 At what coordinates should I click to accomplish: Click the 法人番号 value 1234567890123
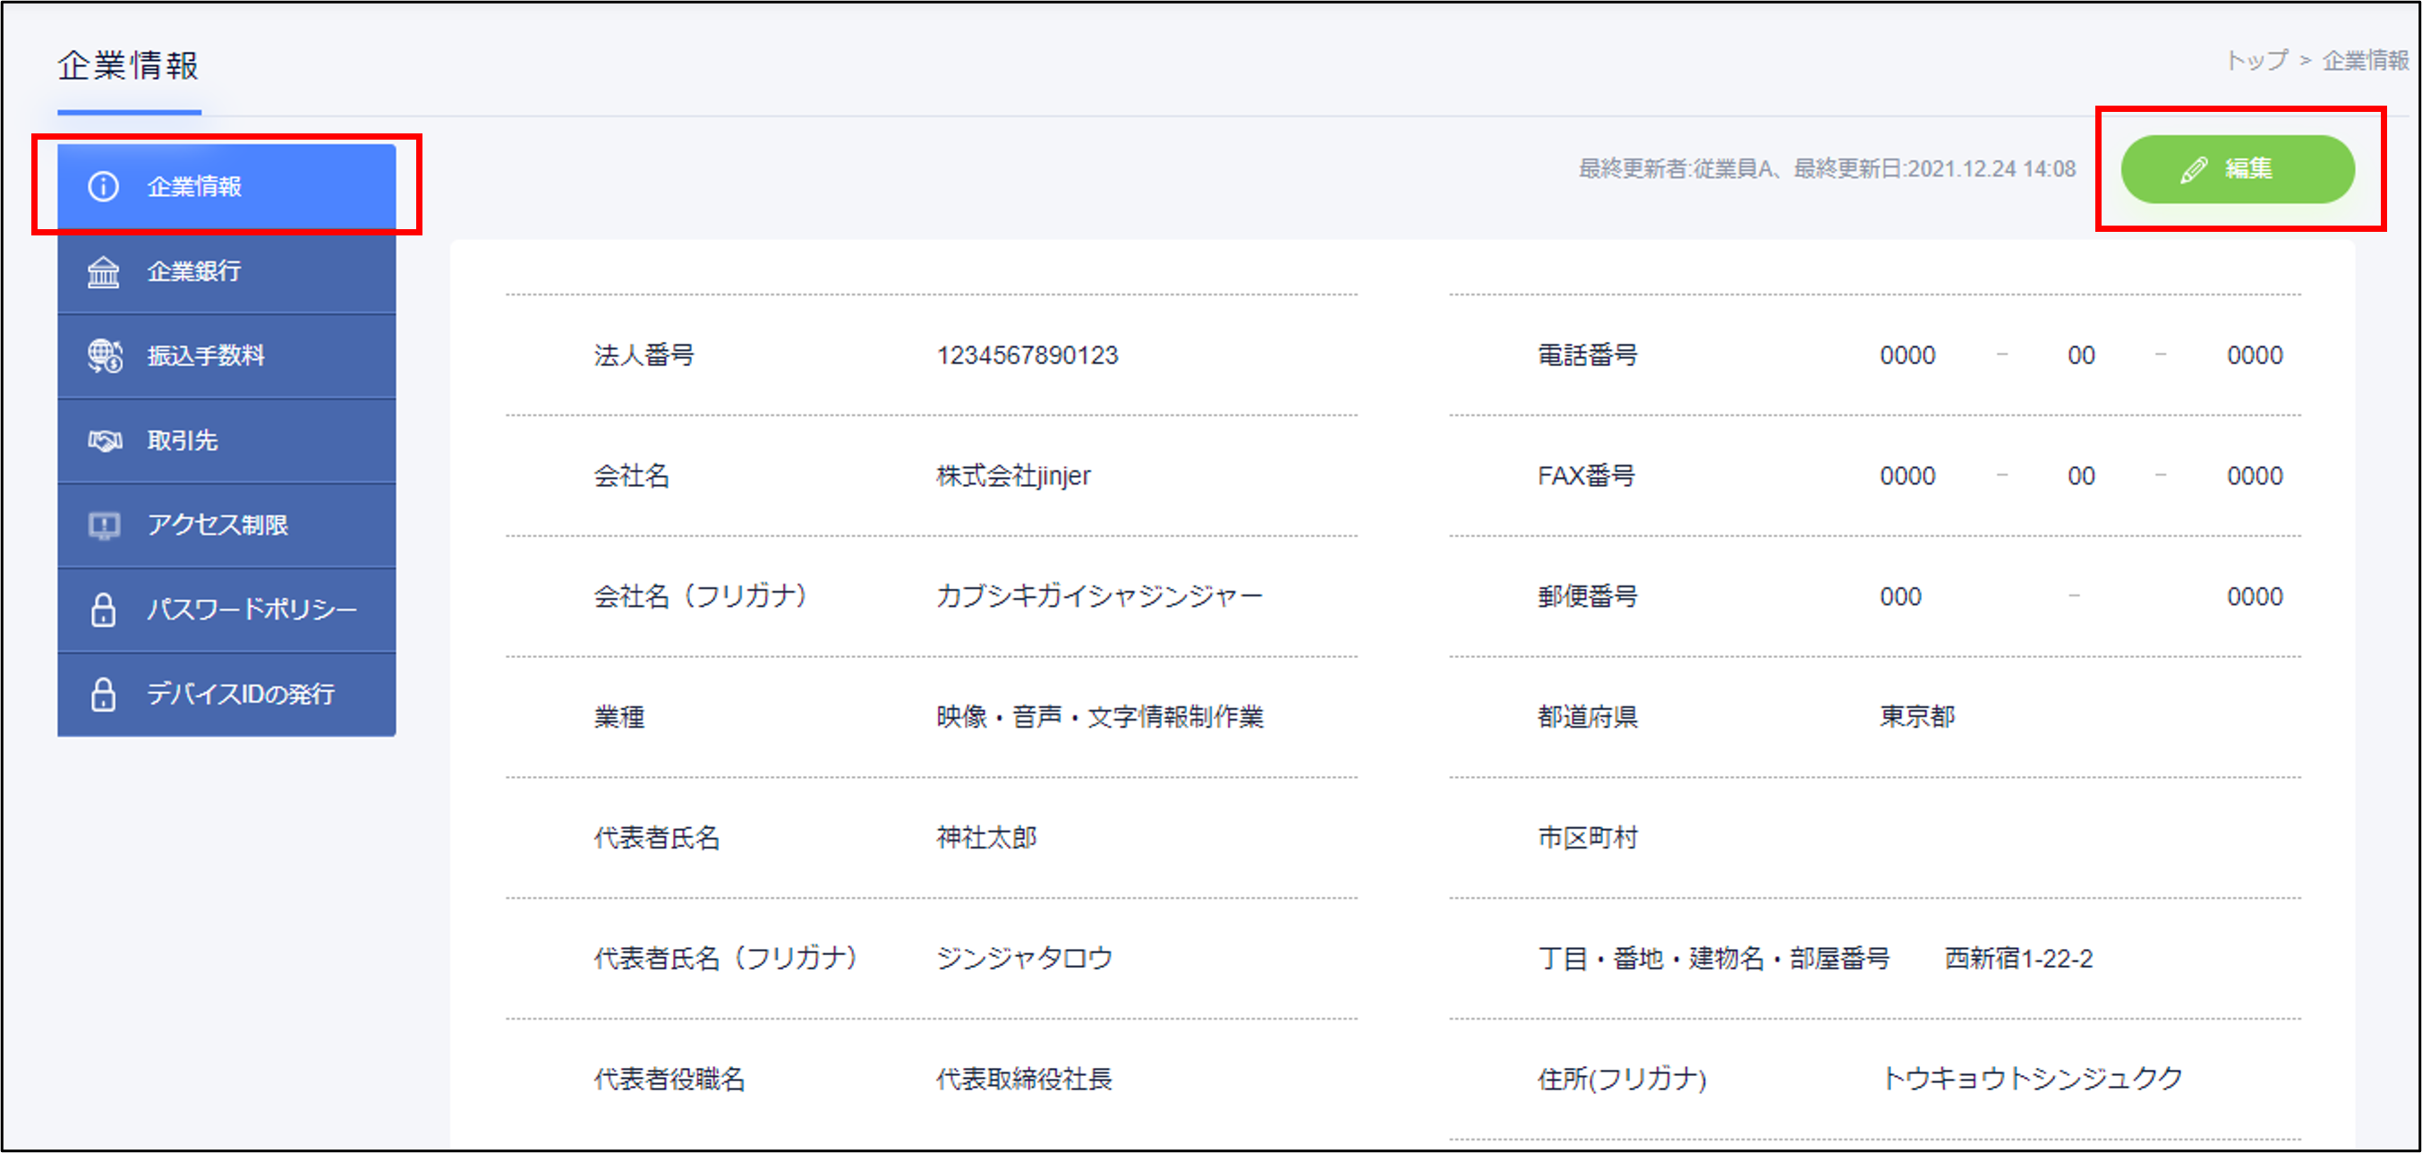point(1027,355)
